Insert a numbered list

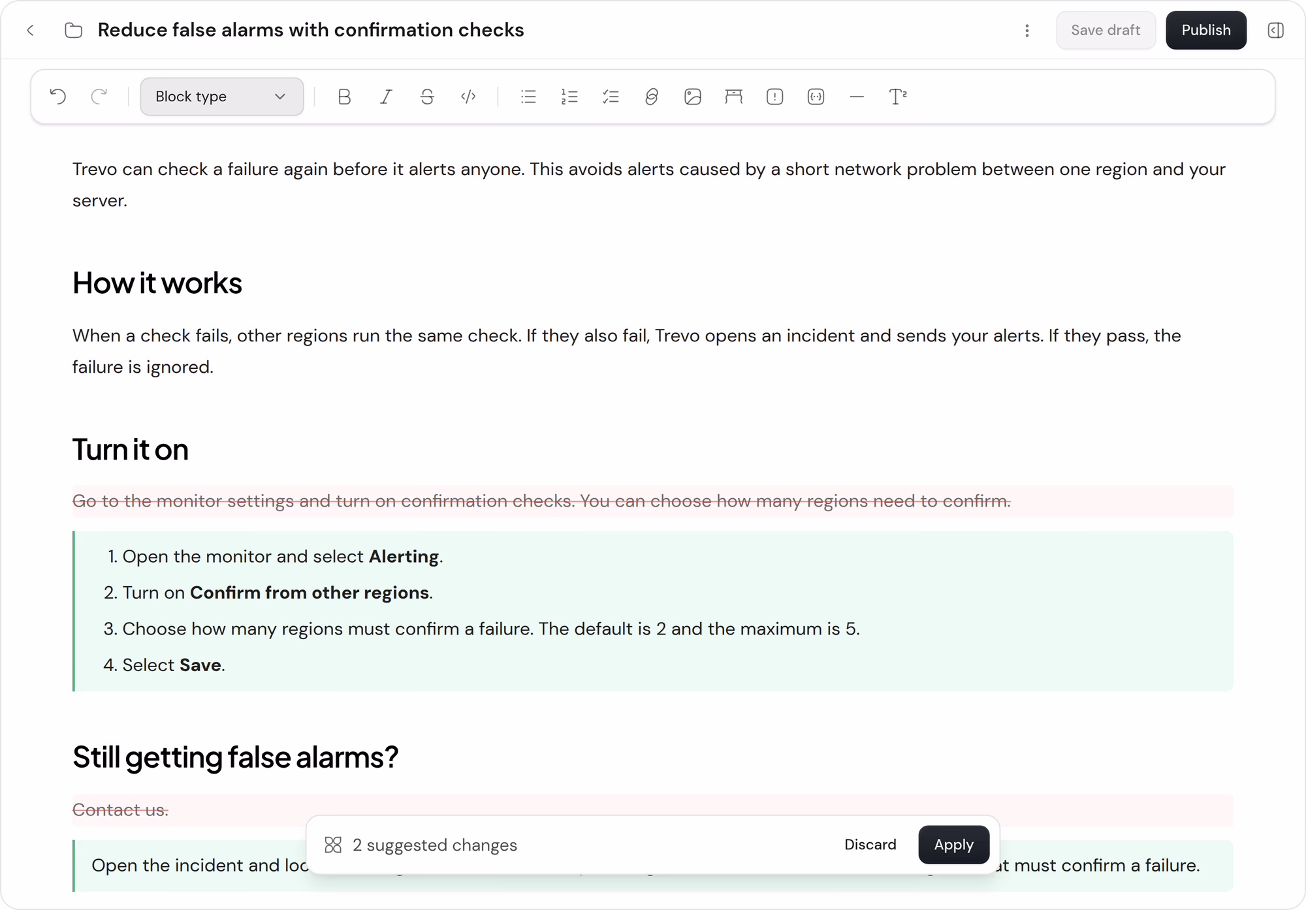point(569,97)
